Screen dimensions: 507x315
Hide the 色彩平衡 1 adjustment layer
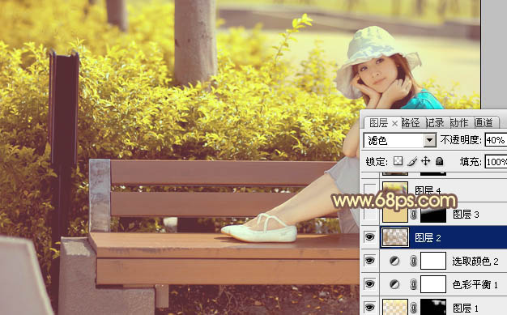tap(370, 284)
